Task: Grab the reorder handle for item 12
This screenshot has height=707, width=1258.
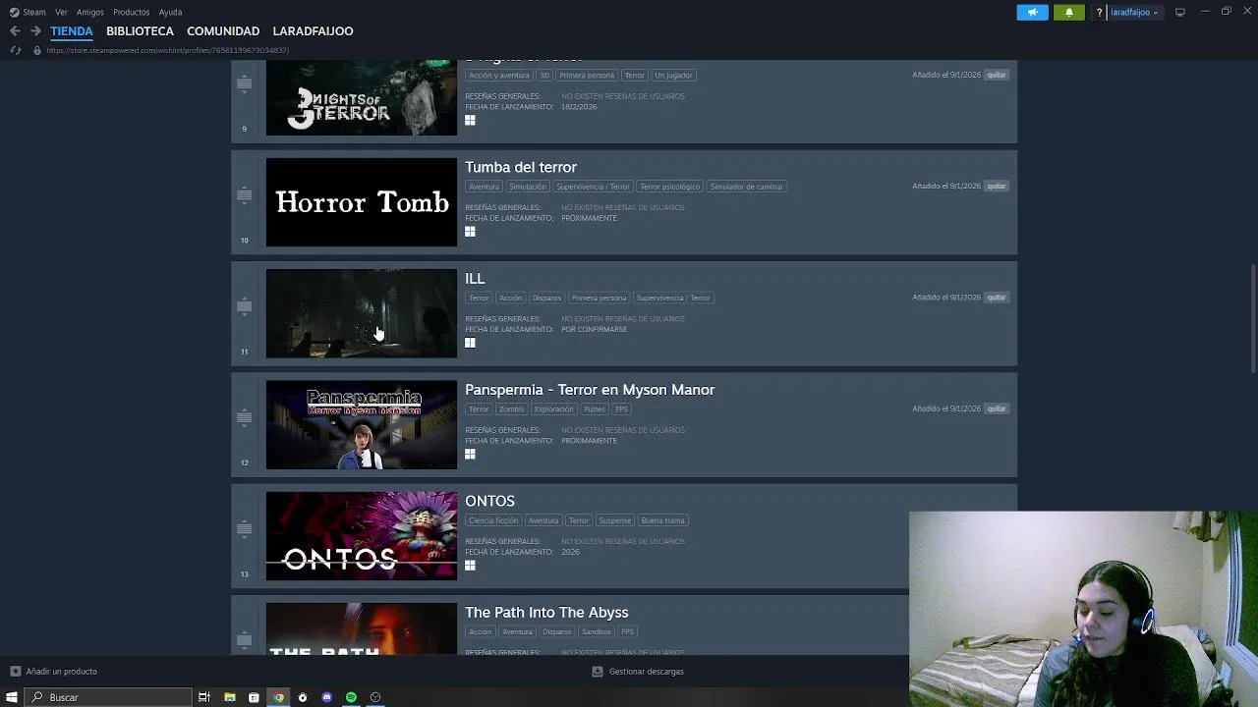Action: coord(244,417)
